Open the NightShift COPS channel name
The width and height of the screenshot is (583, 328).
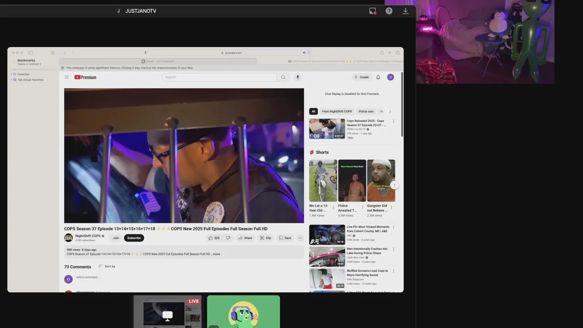pyautogui.click(x=88, y=236)
